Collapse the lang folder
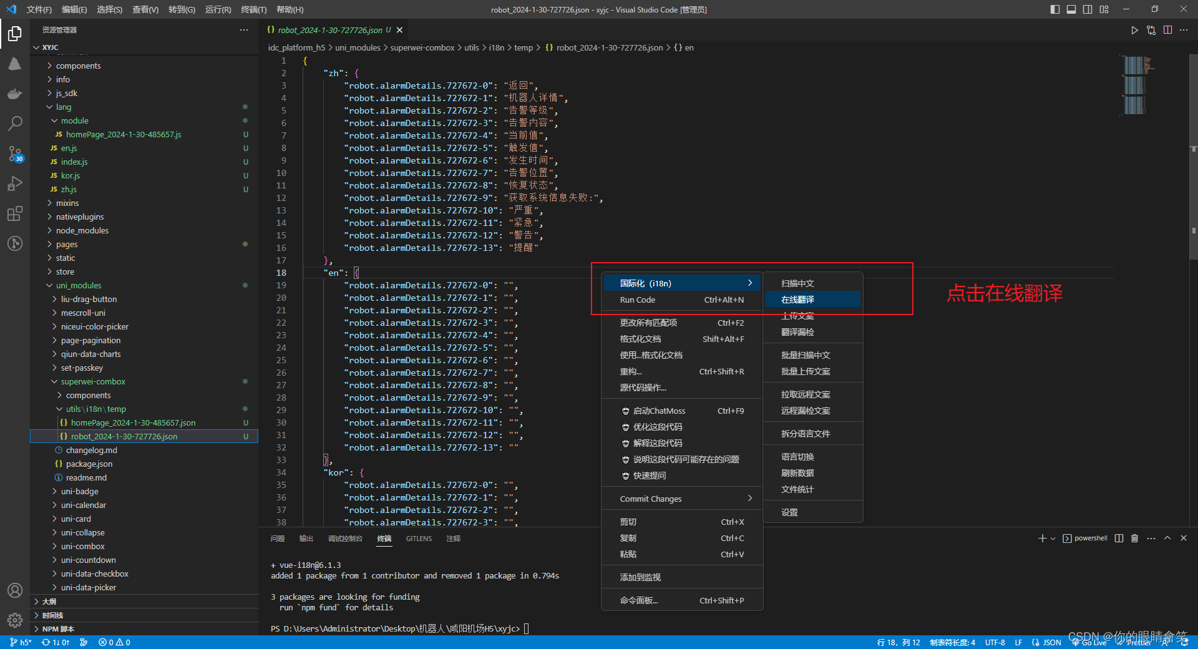1198x649 pixels. pos(144,107)
